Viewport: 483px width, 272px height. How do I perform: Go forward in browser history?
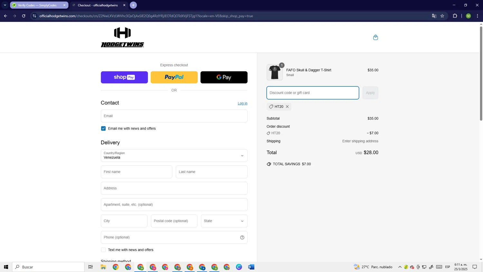14,16
